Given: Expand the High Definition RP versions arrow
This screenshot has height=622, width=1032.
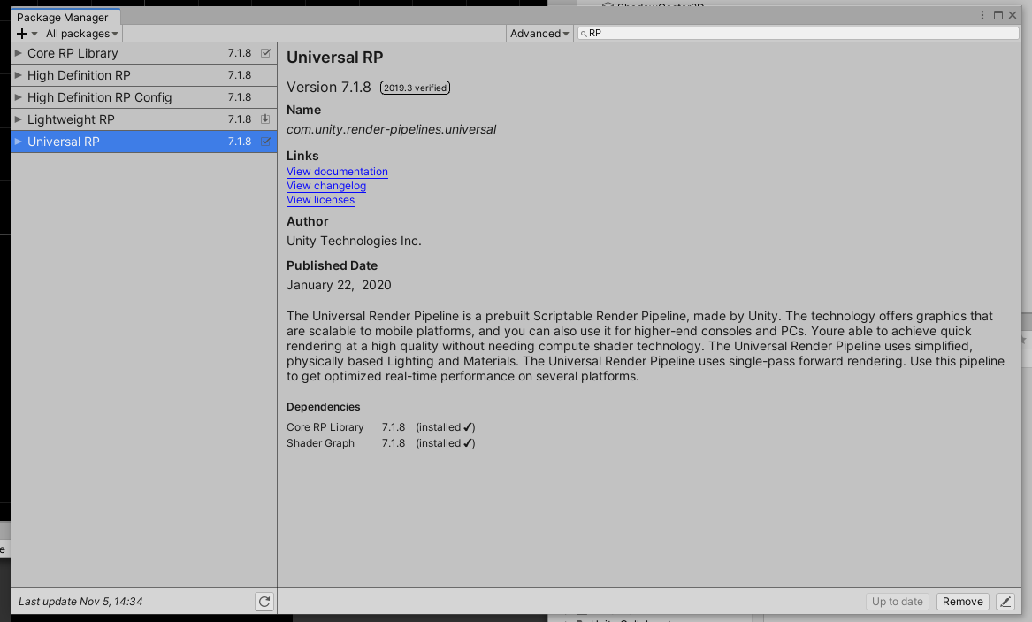Looking at the screenshot, I should click(x=19, y=75).
